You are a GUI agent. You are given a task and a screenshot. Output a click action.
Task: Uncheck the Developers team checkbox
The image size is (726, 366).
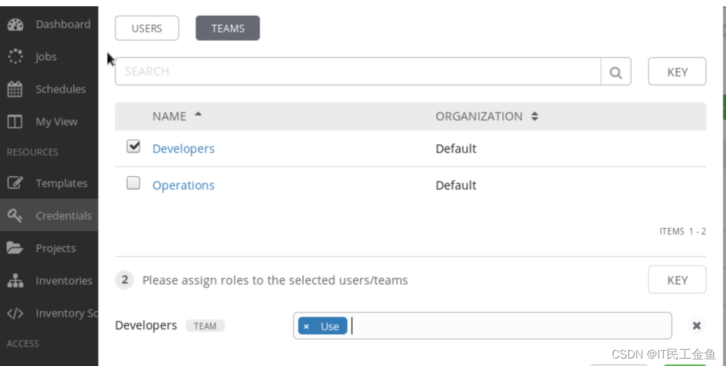pos(133,147)
